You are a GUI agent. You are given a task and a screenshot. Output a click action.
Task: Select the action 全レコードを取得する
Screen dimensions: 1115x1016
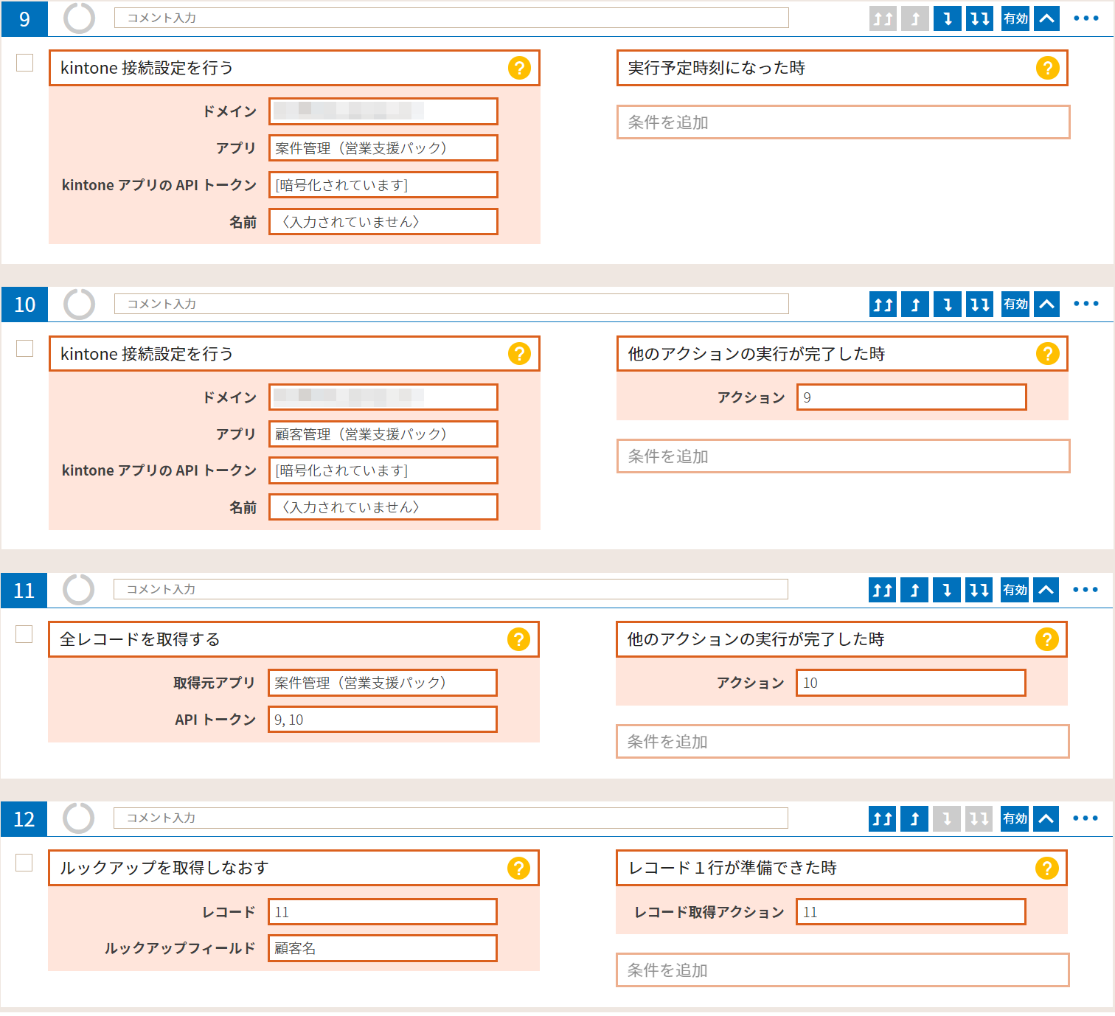293,639
